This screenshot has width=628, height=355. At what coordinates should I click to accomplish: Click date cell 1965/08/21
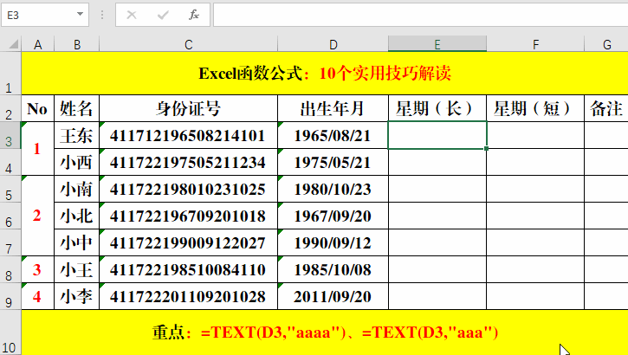click(x=333, y=135)
